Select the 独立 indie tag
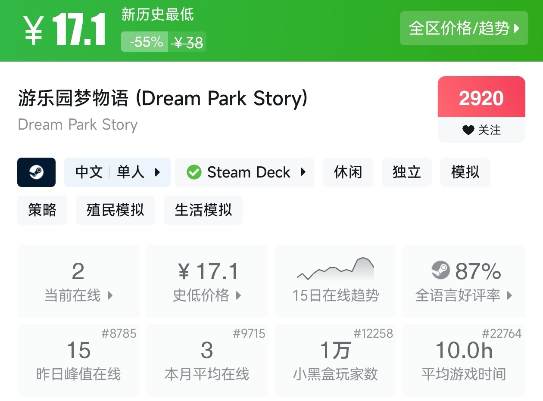The height and width of the screenshot is (401, 543). tap(406, 173)
